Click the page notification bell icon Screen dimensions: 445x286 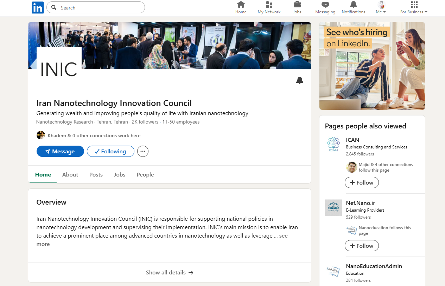pos(300,80)
